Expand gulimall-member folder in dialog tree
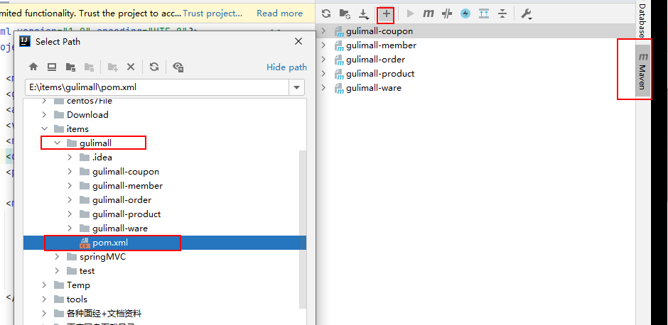 (70, 185)
